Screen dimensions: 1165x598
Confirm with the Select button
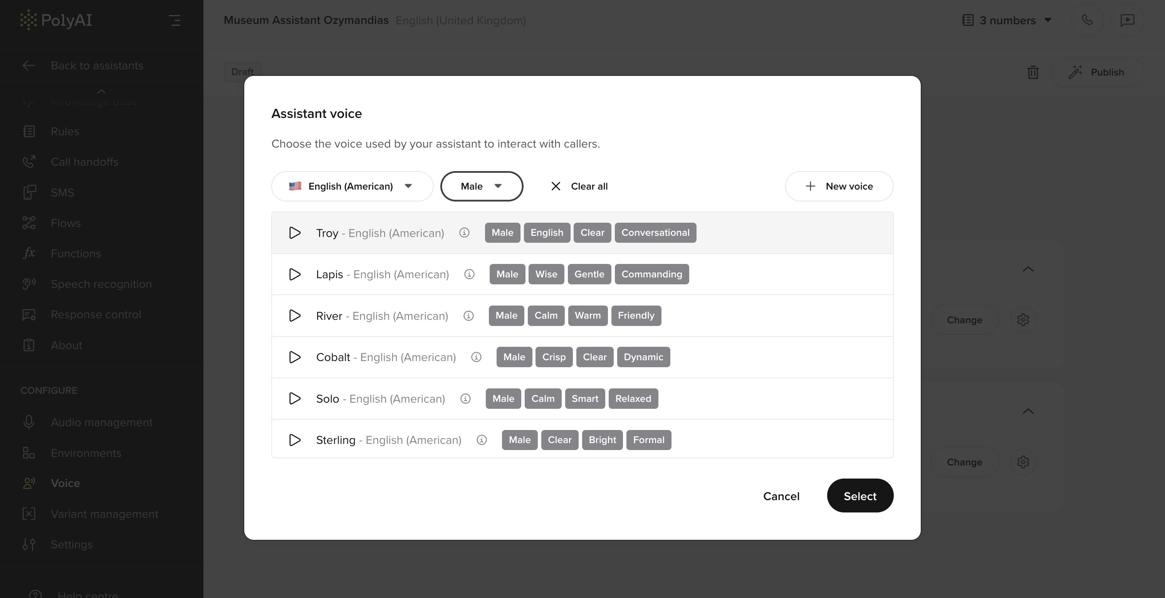[x=860, y=496]
